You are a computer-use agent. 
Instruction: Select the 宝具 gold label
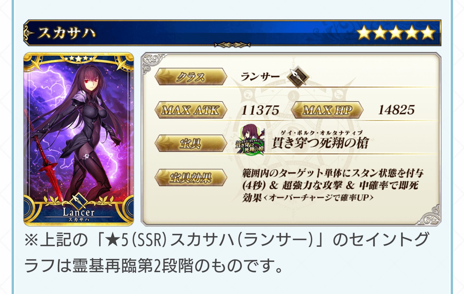click(191, 143)
